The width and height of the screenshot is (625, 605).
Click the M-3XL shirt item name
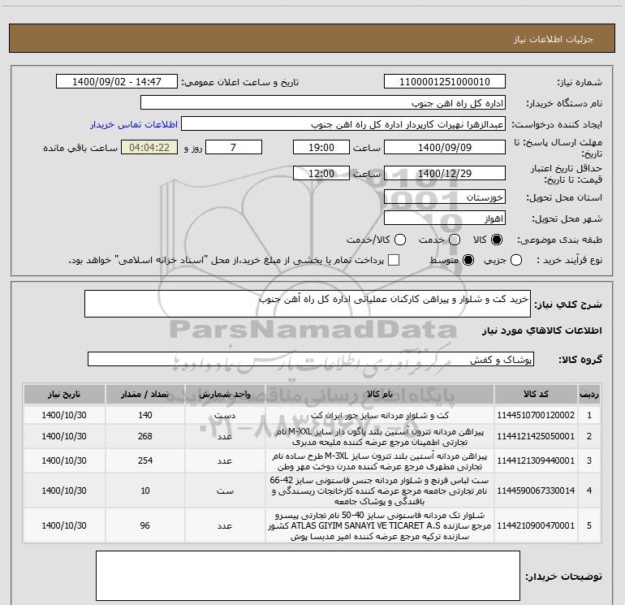[x=380, y=461]
